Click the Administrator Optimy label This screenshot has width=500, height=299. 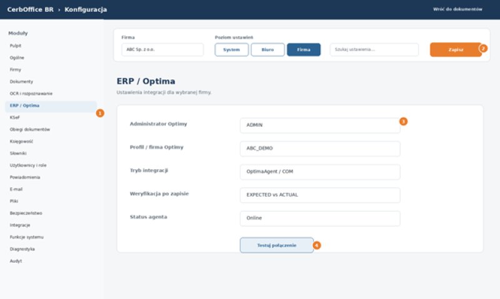pos(159,124)
